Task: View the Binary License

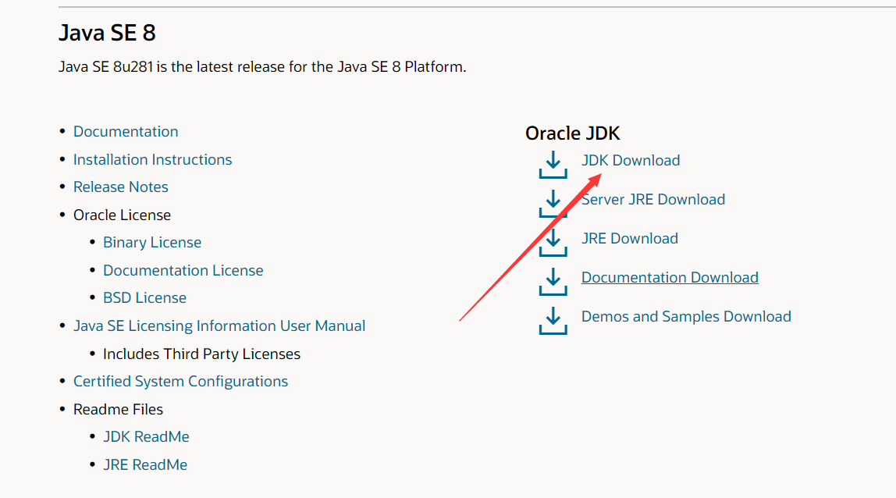Action: [152, 242]
